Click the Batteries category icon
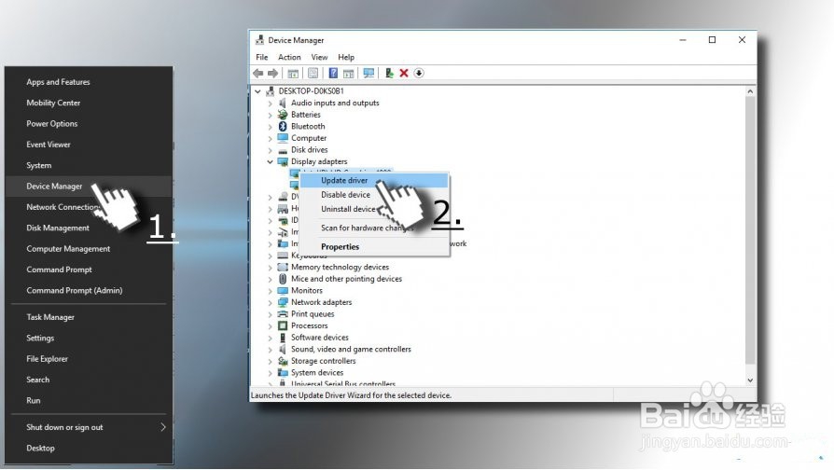This screenshot has height=470, width=834. pyautogui.click(x=283, y=115)
